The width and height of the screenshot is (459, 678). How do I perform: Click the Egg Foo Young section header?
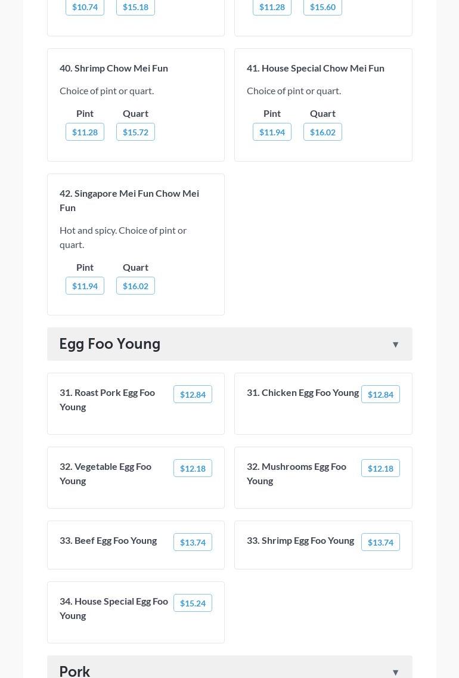pos(110,344)
